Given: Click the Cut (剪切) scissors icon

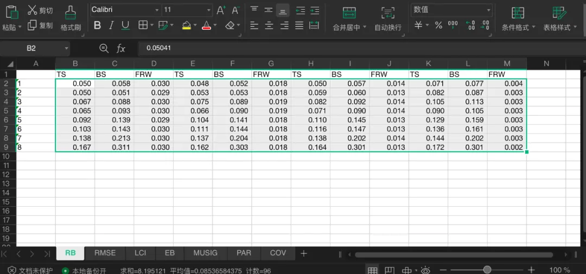Looking at the screenshot, I should click(x=33, y=10).
